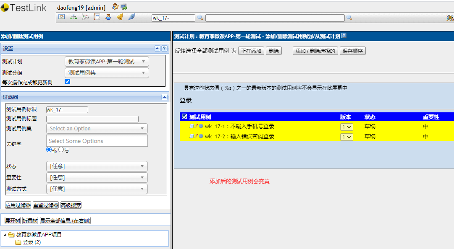
Task: Select 教育家微课APP项目 tree root
Action: click(39, 235)
